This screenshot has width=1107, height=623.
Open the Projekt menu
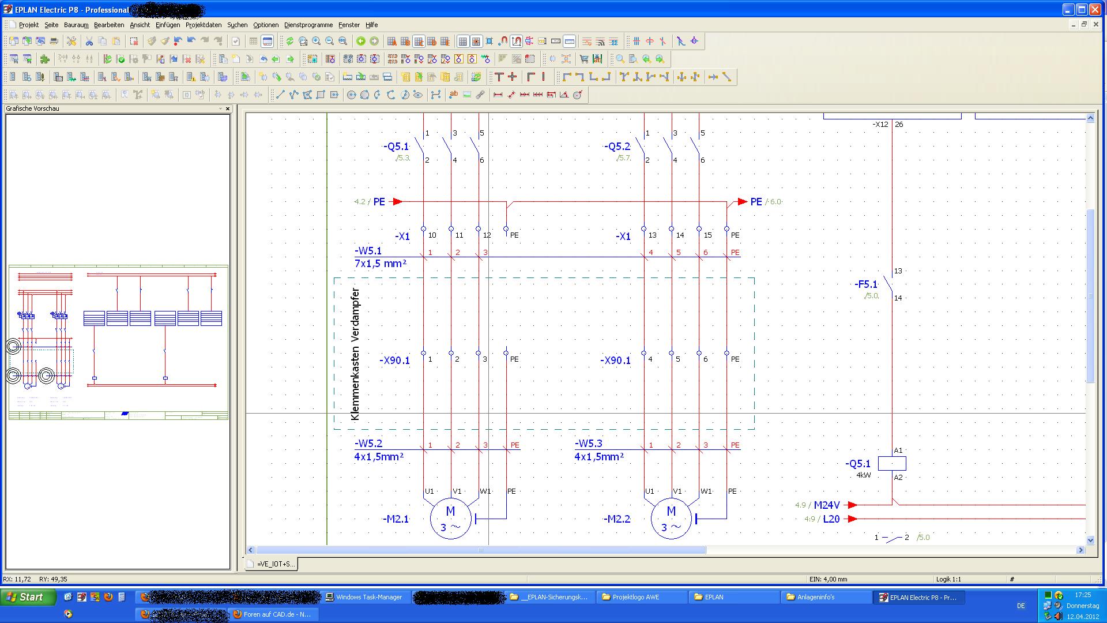pos(29,25)
